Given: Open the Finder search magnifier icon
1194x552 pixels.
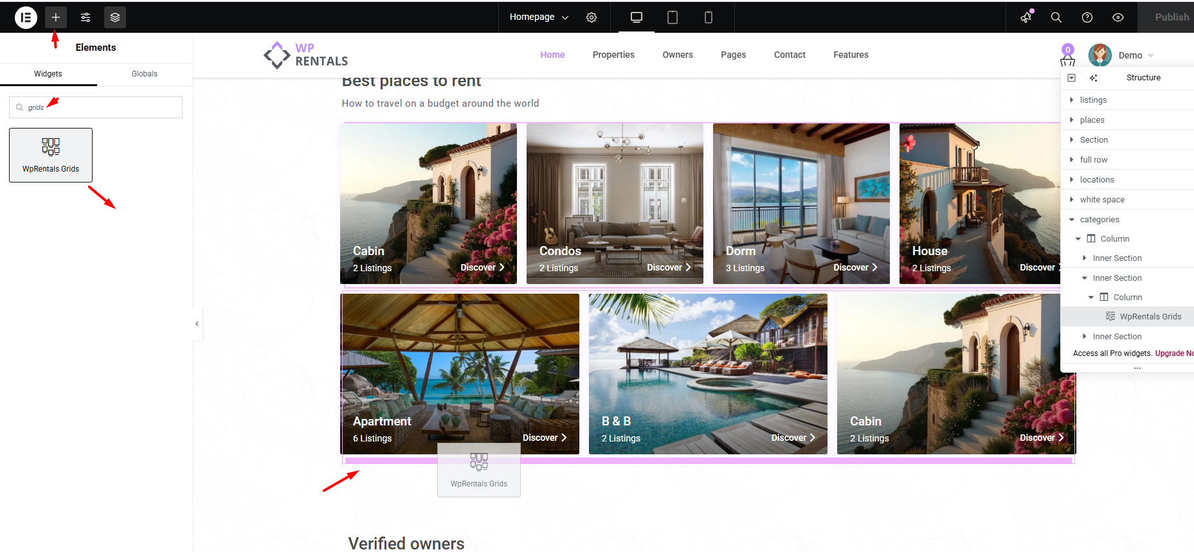Looking at the screenshot, I should click(1056, 17).
